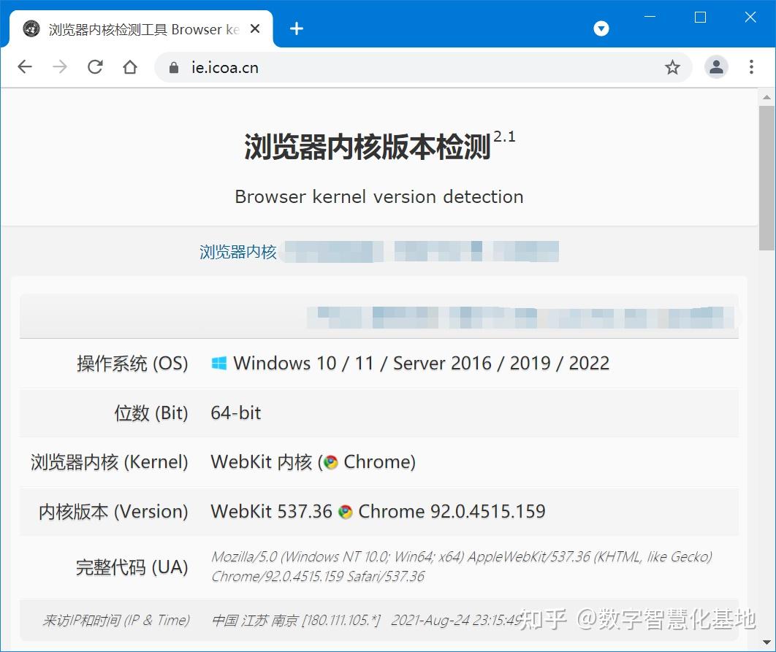Toggle the bookmark star for this page
The image size is (776, 652).
672,66
